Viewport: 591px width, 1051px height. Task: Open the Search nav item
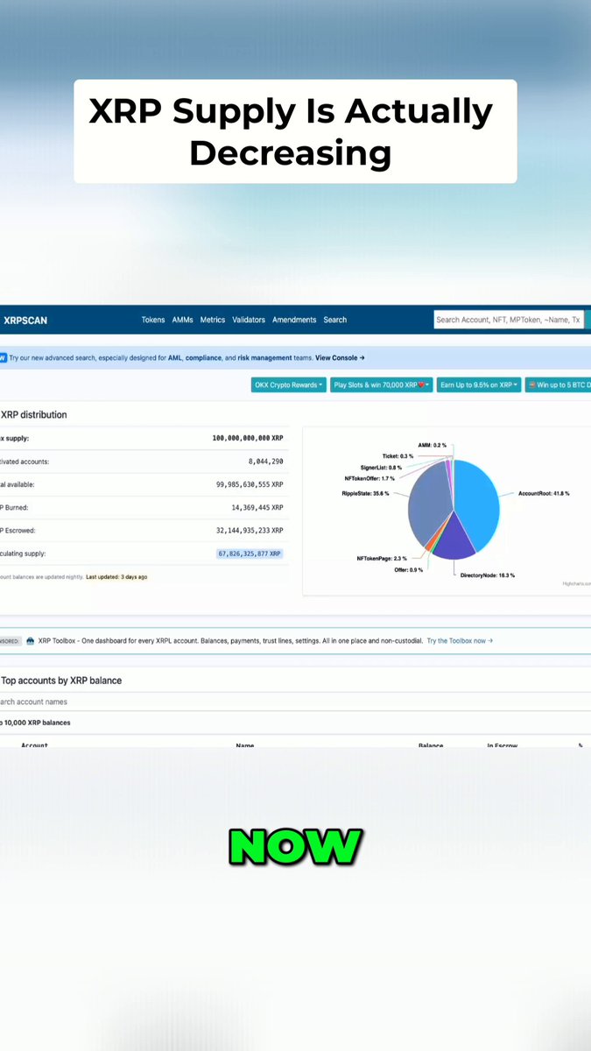335,320
